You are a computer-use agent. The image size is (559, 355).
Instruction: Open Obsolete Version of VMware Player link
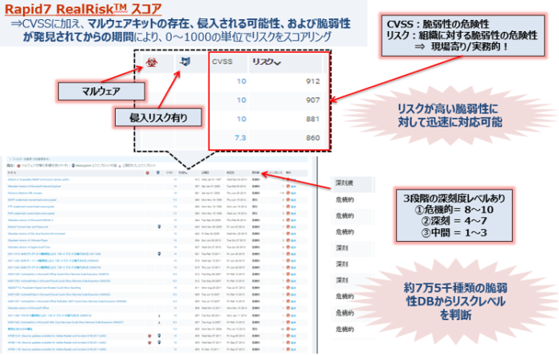pos(27,240)
